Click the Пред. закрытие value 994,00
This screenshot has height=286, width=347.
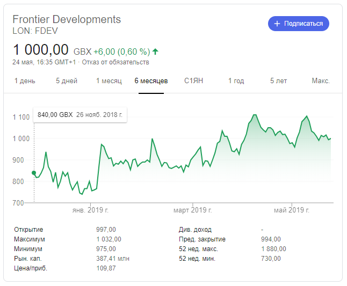(x=271, y=239)
